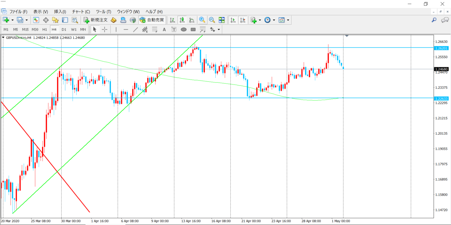The image size is (451, 225).
Task: Expand the new chart dropdown arrow
Action: pos(12,20)
